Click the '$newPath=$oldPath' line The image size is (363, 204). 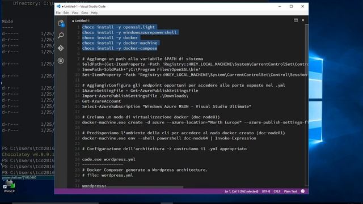point(141,69)
